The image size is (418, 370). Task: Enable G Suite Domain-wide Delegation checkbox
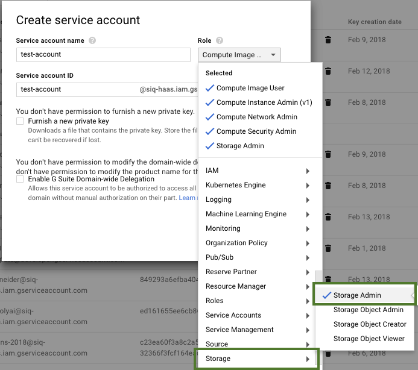(21, 180)
